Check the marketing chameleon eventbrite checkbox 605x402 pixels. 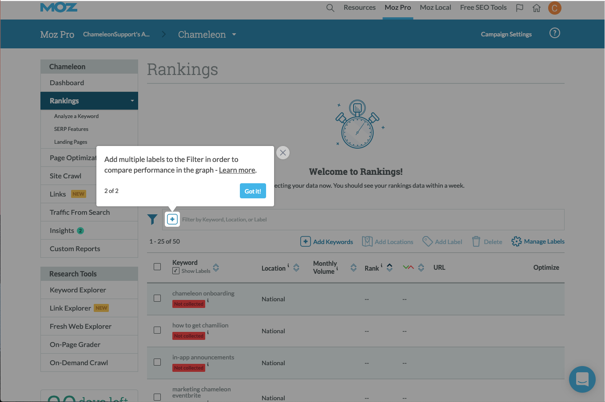[x=157, y=397]
